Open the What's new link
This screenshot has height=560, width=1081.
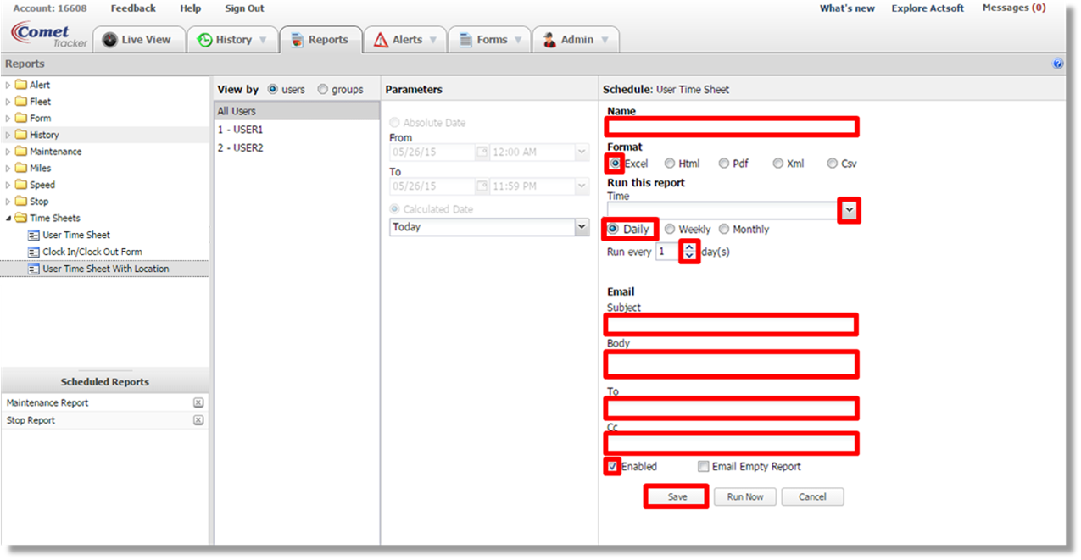click(x=847, y=8)
